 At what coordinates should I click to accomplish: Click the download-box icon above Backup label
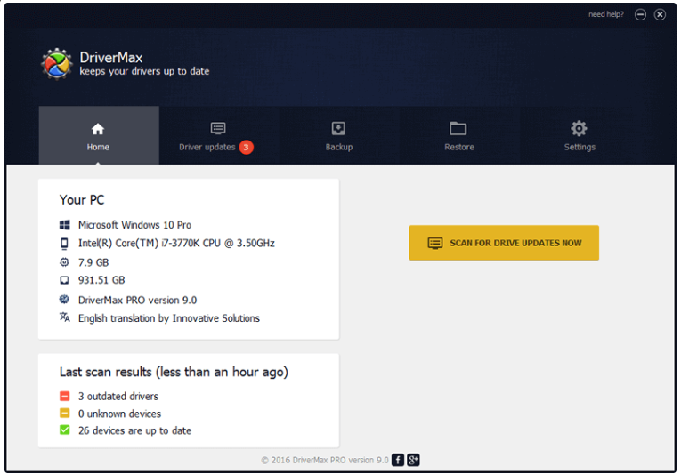[338, 128]
